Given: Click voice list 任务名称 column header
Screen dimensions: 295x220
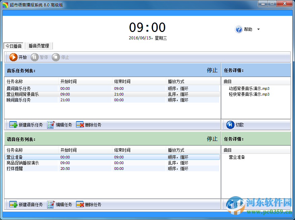Looking at the screenshot, I should [x=31, y=150].
